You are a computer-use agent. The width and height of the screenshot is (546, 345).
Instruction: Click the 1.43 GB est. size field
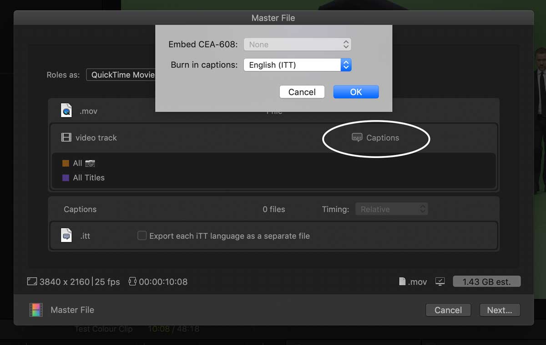[487, 282]
